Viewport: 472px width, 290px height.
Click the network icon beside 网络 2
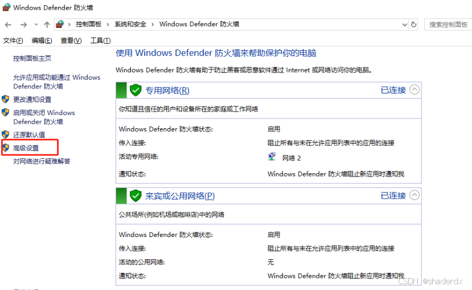272,157
